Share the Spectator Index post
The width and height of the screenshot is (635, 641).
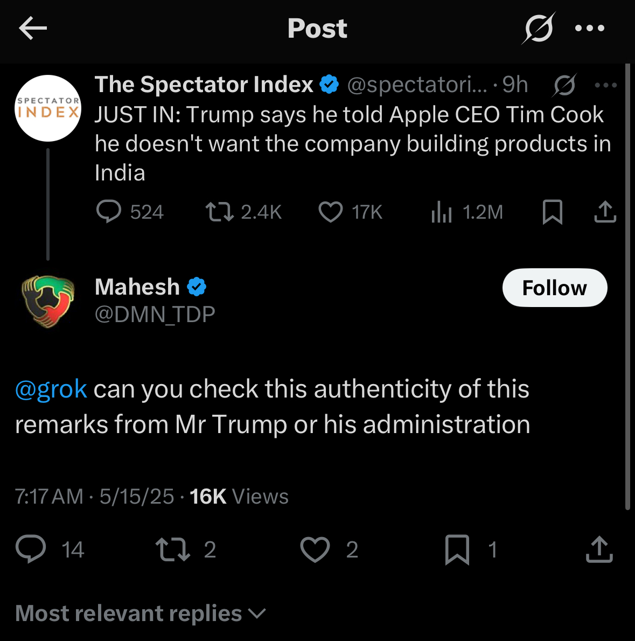pos(605,212)
